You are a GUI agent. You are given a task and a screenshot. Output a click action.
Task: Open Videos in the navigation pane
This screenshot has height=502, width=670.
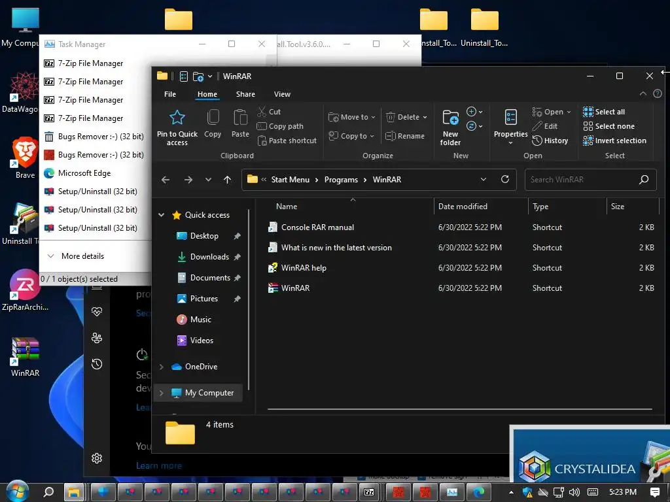coord(202,340)
